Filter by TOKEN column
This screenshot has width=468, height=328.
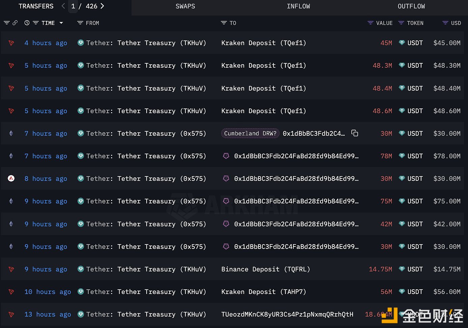point(401,23)
